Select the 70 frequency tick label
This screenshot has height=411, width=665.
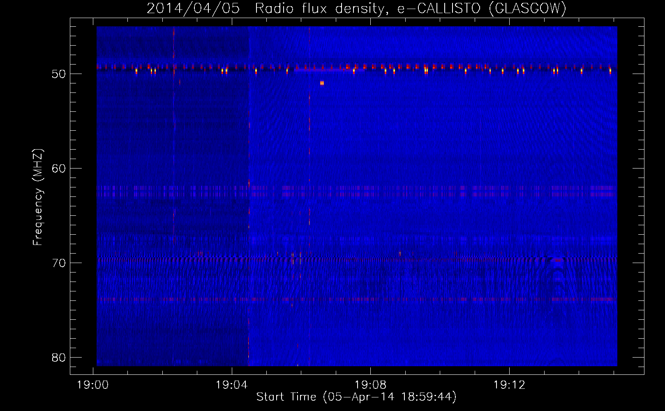pos(59,263)
